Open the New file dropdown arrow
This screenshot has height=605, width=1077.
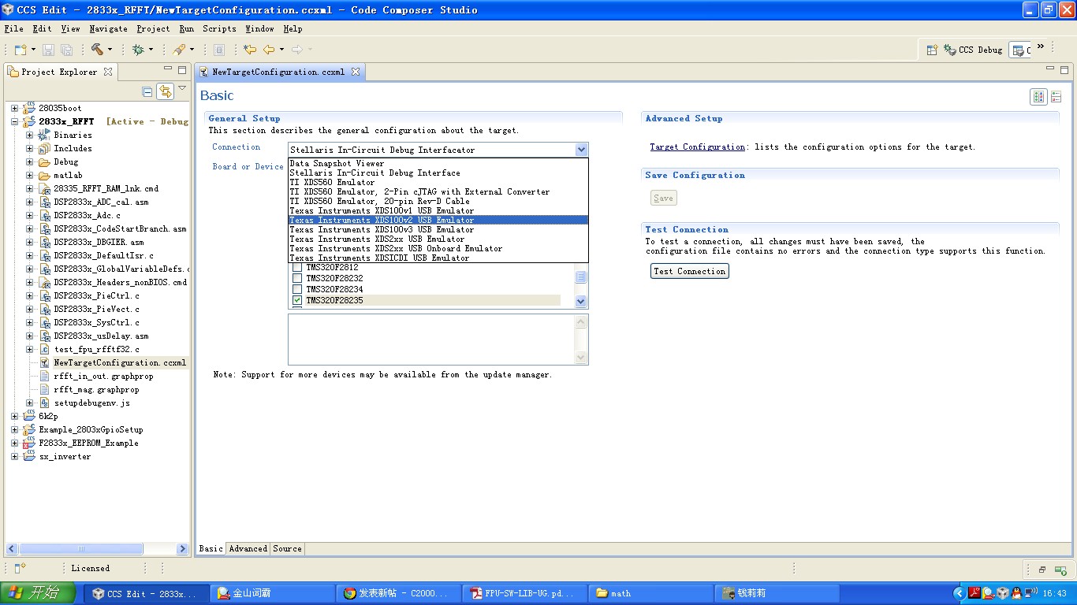point(33,50)
